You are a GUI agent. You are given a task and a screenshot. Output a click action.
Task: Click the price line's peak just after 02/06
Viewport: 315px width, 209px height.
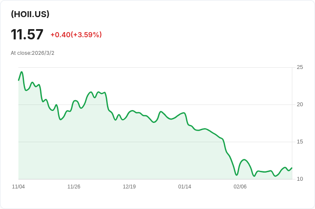click(244, 160)
